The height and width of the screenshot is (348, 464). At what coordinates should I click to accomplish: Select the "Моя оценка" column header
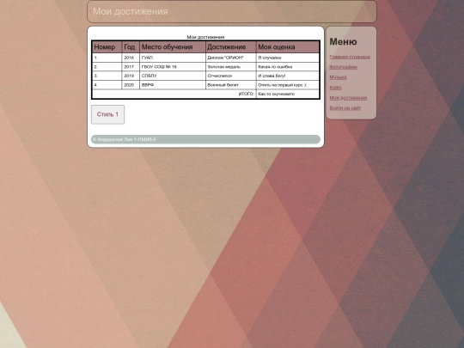(288, 47)
